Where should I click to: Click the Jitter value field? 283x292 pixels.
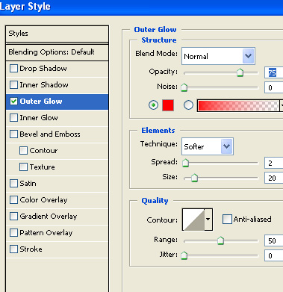pyautogui.click(x=274, y=255)
